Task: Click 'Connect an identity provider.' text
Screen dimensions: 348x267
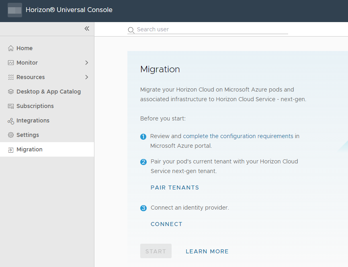Action: point(190,208)
